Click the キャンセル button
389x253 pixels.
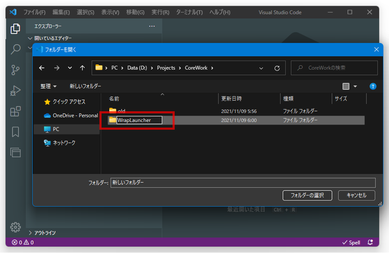[357, 196]
